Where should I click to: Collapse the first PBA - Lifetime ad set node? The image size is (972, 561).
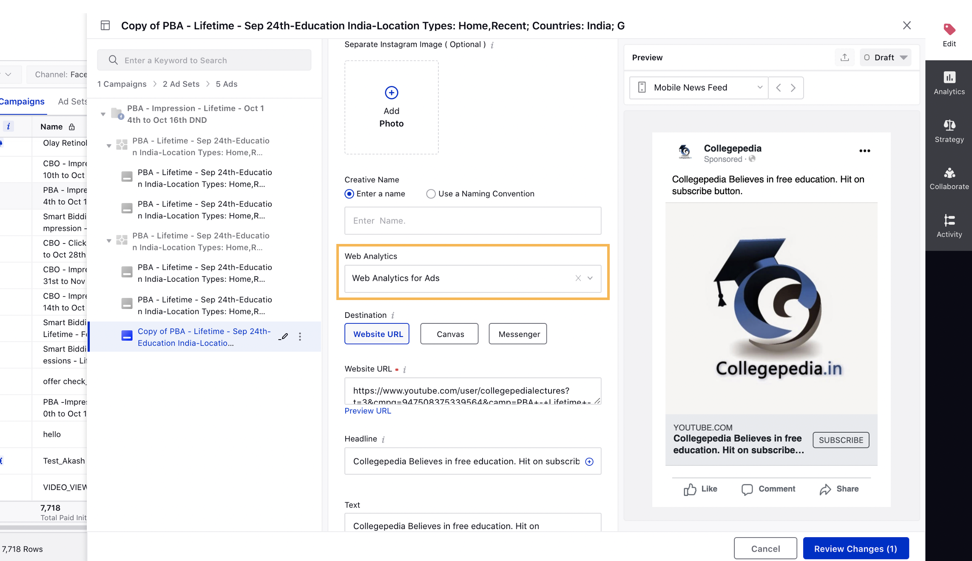coord(109,146)
